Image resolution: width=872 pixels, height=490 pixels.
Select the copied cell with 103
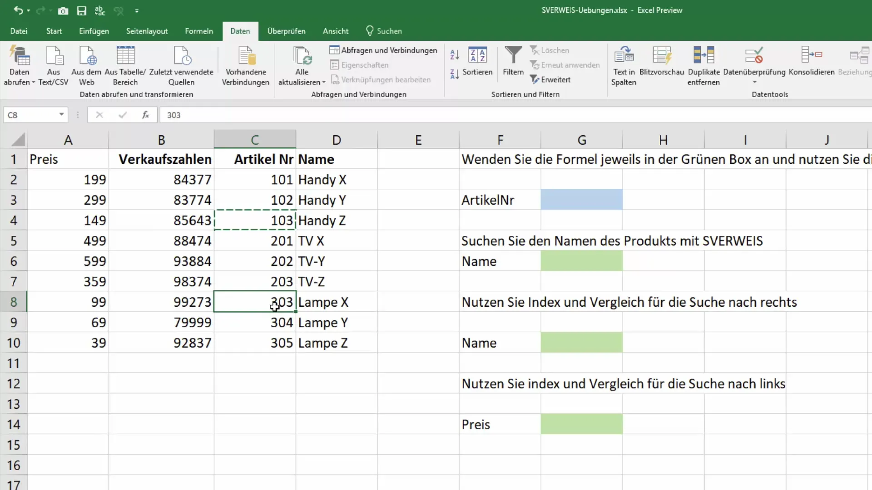pyautogui.click(x=255, y=220)
